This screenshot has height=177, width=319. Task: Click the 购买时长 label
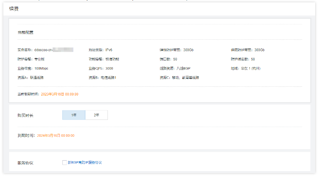click(25, 115)
